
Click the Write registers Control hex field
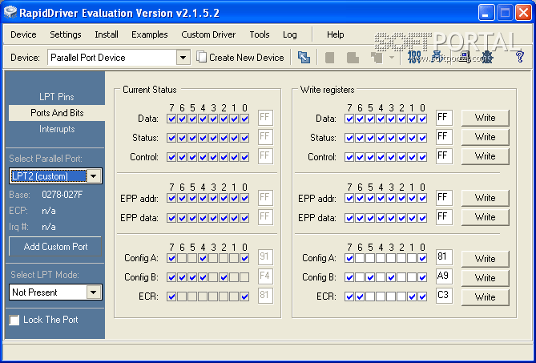pyautogui.click(x=444, y=156)
